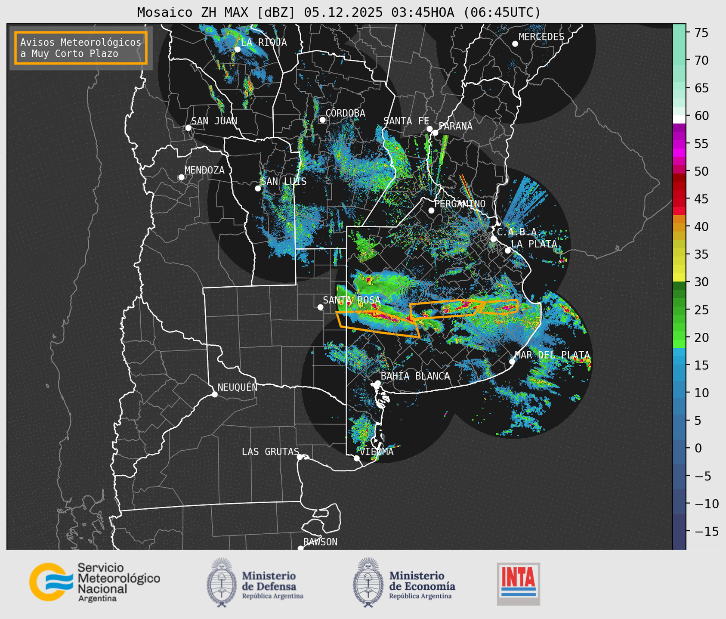
Task: Click the Servicio Meteorológico Nacional circular logo
Action: (50, 582)
